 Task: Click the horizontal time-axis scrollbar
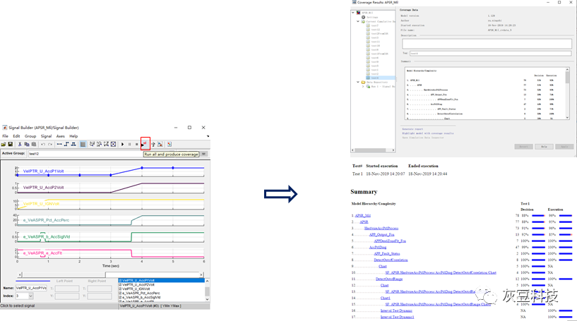pos(113,274)
